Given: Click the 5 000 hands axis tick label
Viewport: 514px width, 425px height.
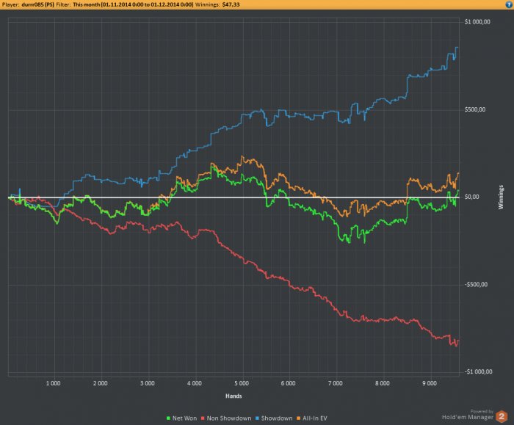Looking at the screenshot, I should coord(242,383).
